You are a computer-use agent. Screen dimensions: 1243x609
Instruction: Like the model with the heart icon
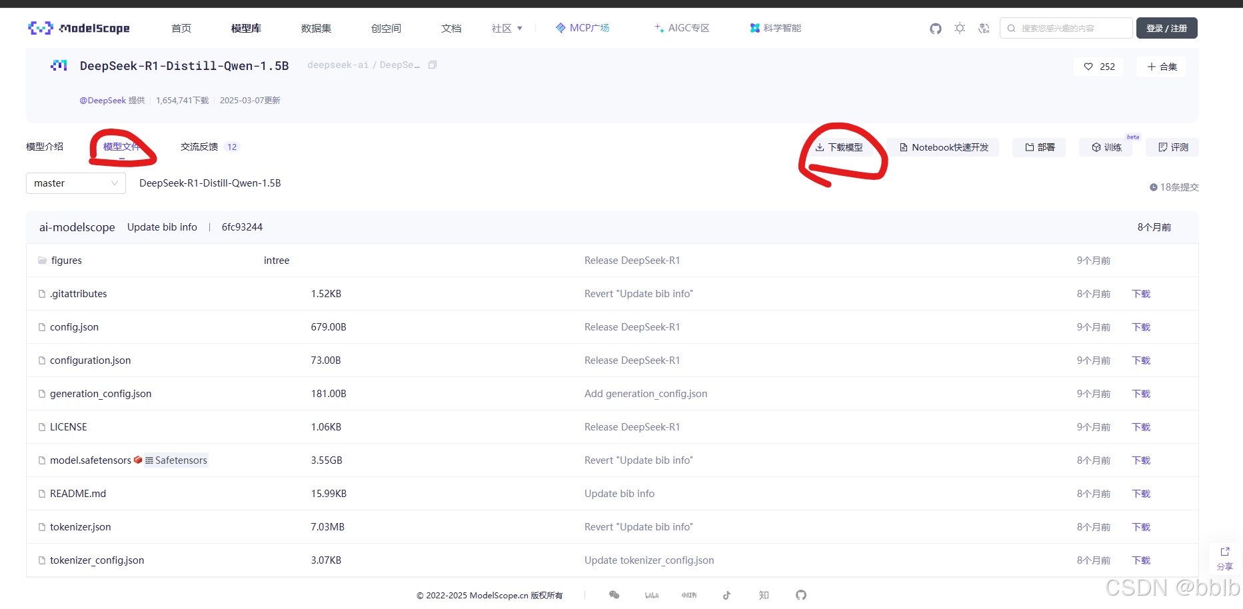click(x=1088, y=67)
